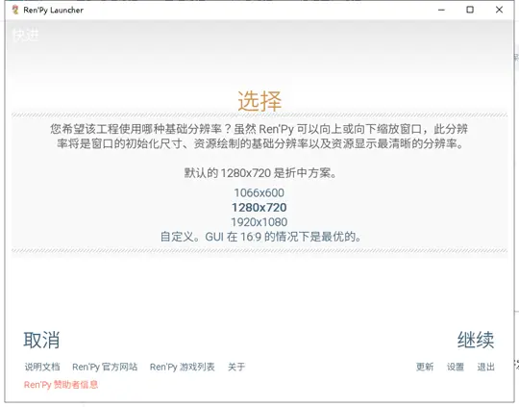Click the 快进 skip text at top left

pos(26,35)
